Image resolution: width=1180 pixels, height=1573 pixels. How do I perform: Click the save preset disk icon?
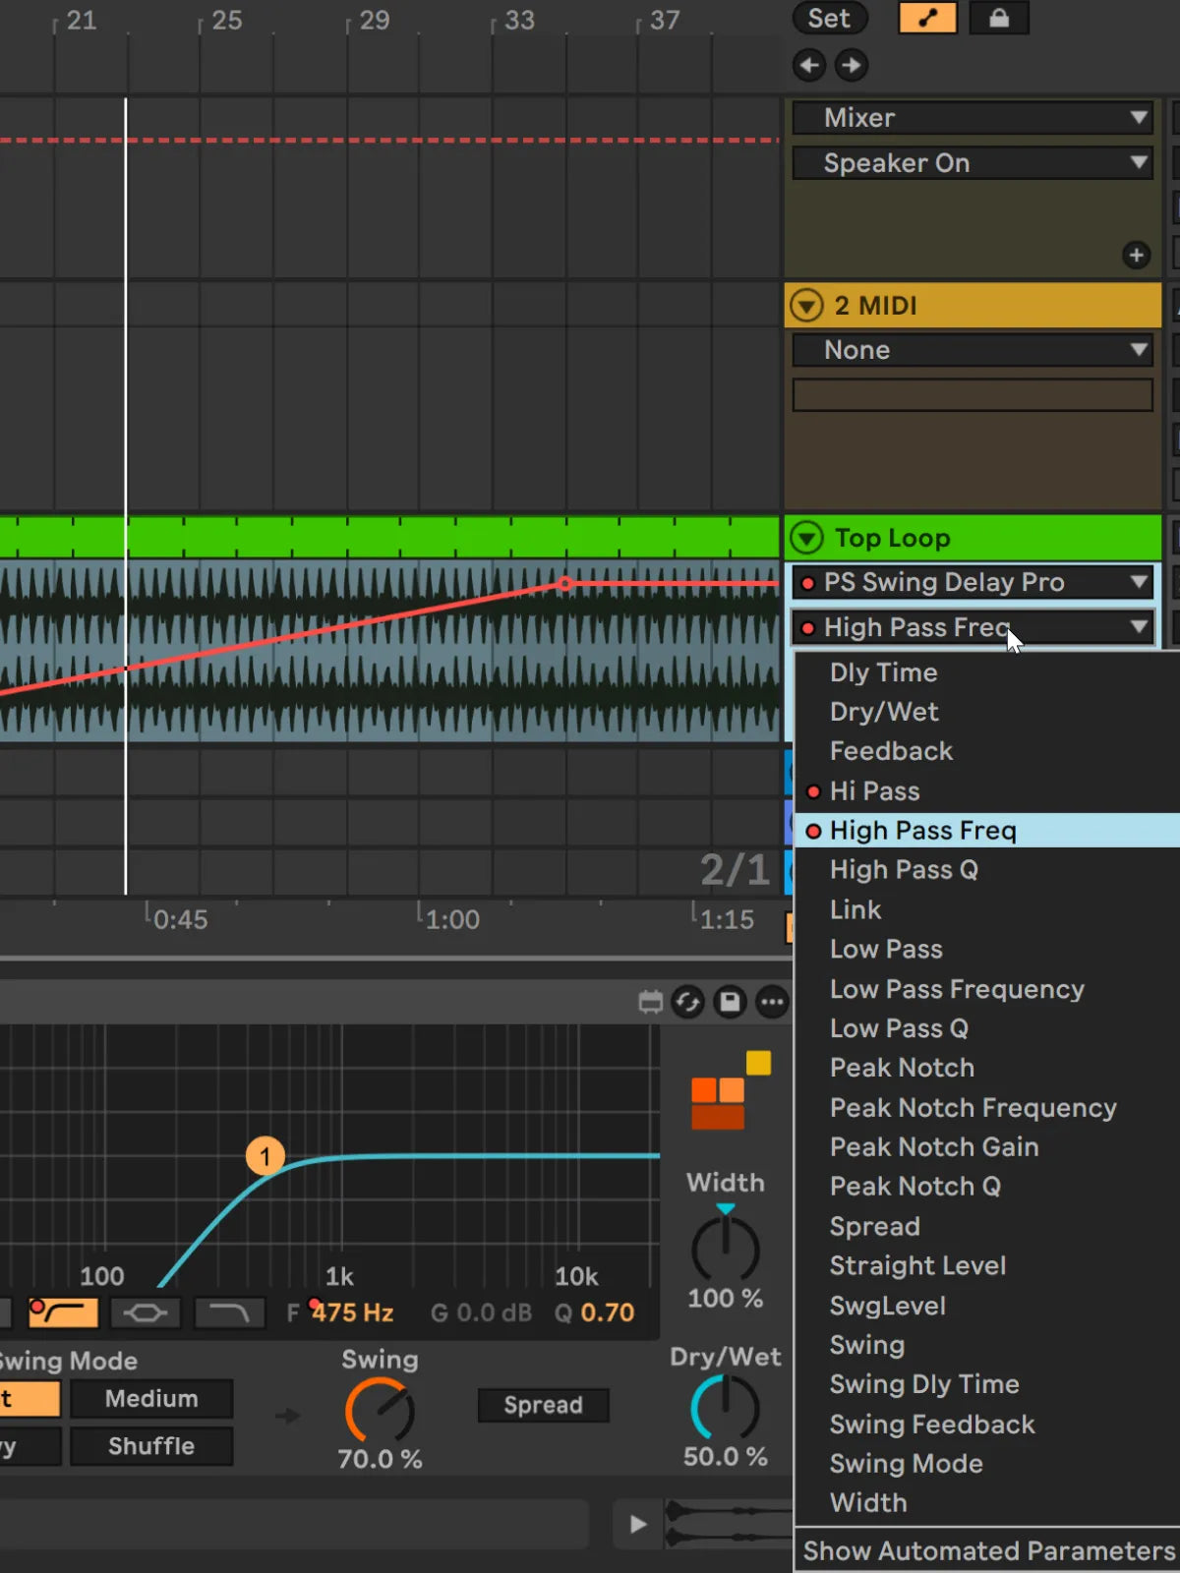click(x=730, y=1002)
